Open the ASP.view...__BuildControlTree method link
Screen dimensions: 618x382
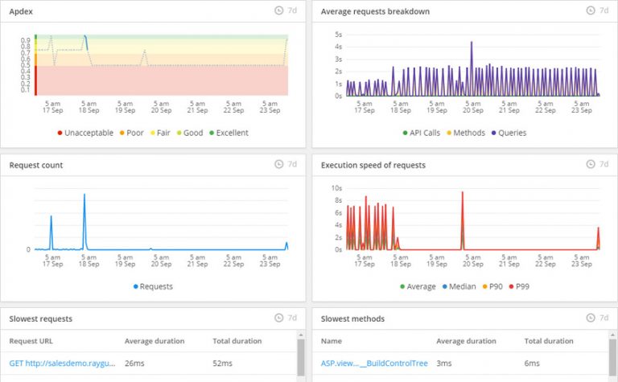coord(374,363)
